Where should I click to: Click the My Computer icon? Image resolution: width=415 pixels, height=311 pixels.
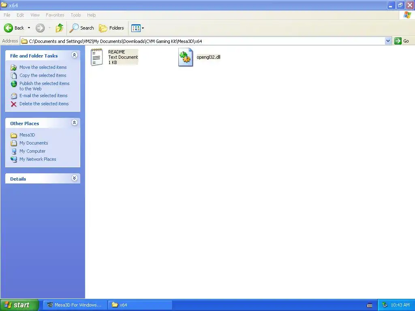[x=14, y=151]
